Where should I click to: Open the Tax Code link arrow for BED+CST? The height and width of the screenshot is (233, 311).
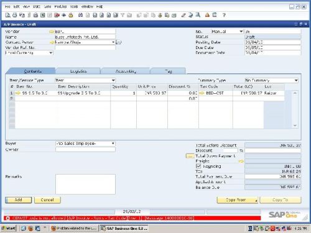202,93
